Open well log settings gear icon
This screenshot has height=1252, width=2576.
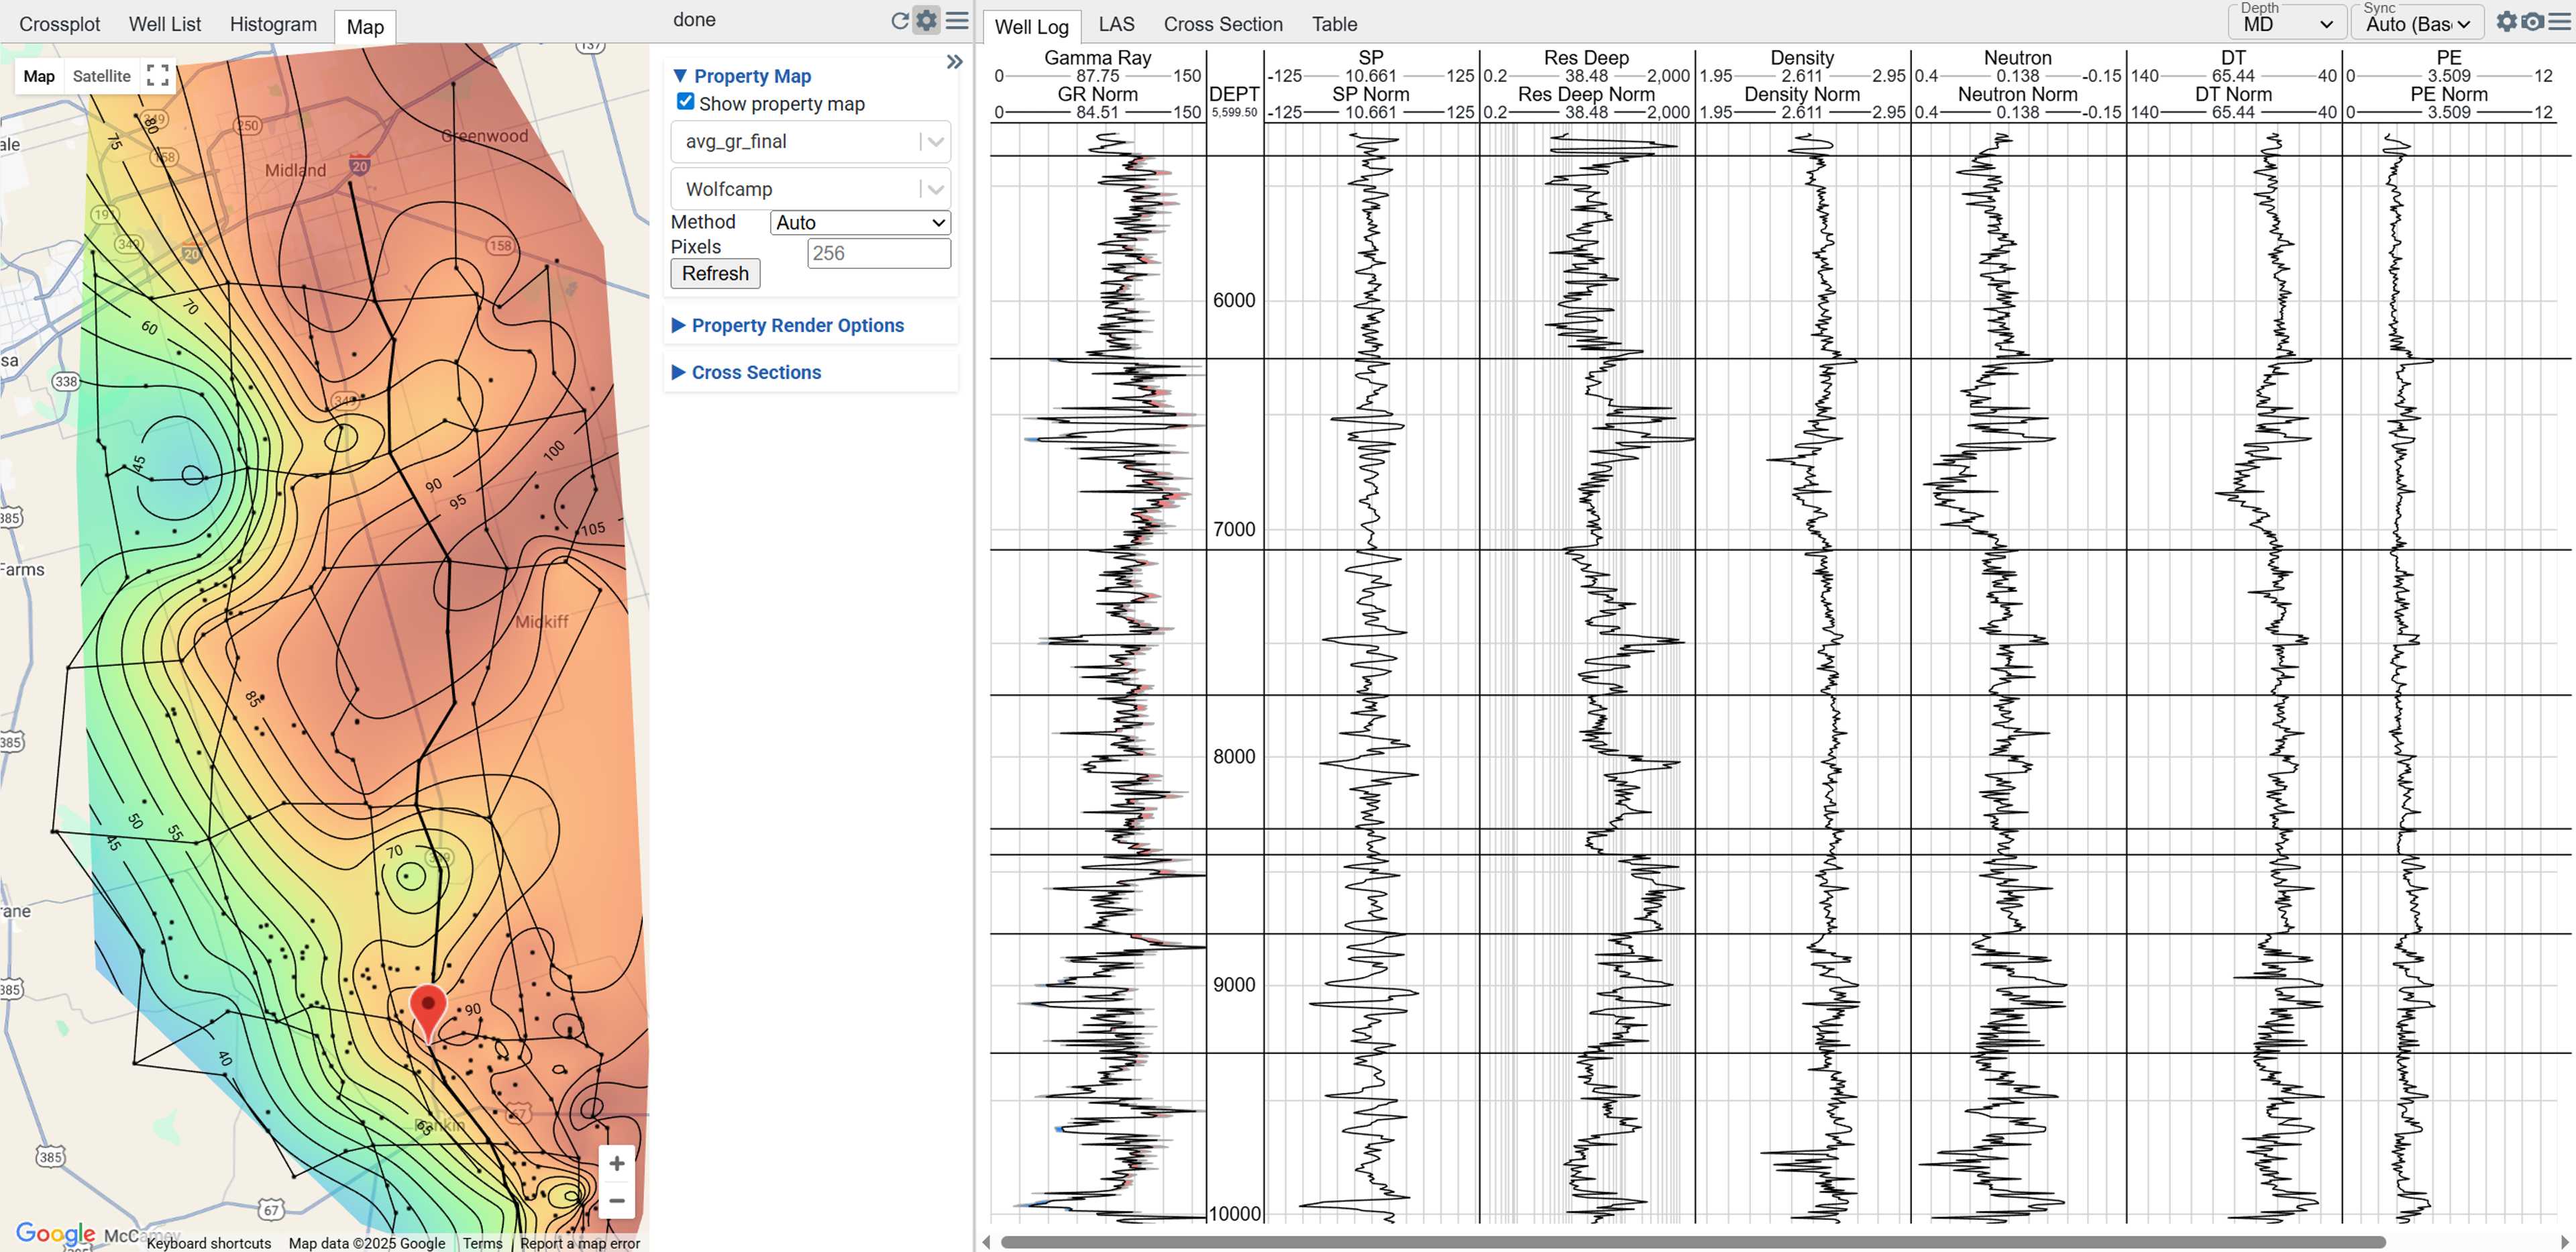(x=2506, y=22)
